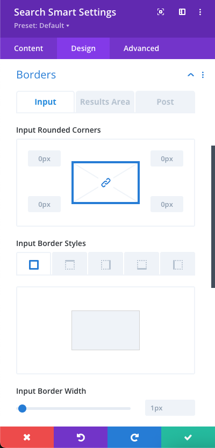Viewport: 215px width, 448px height.
Task: Switch to the Advanced tab
Action: coord(141,48)
